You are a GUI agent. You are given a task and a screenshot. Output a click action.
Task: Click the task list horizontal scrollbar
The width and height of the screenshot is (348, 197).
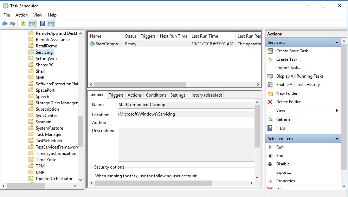coord(140,85)
